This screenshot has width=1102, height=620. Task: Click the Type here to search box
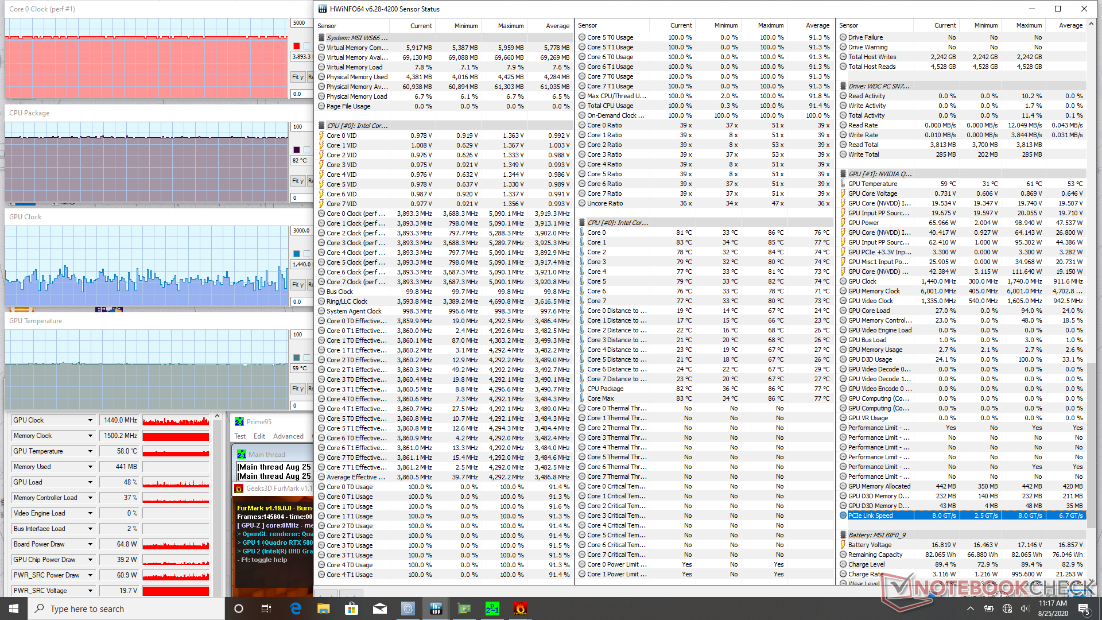(x=126, y=609)
